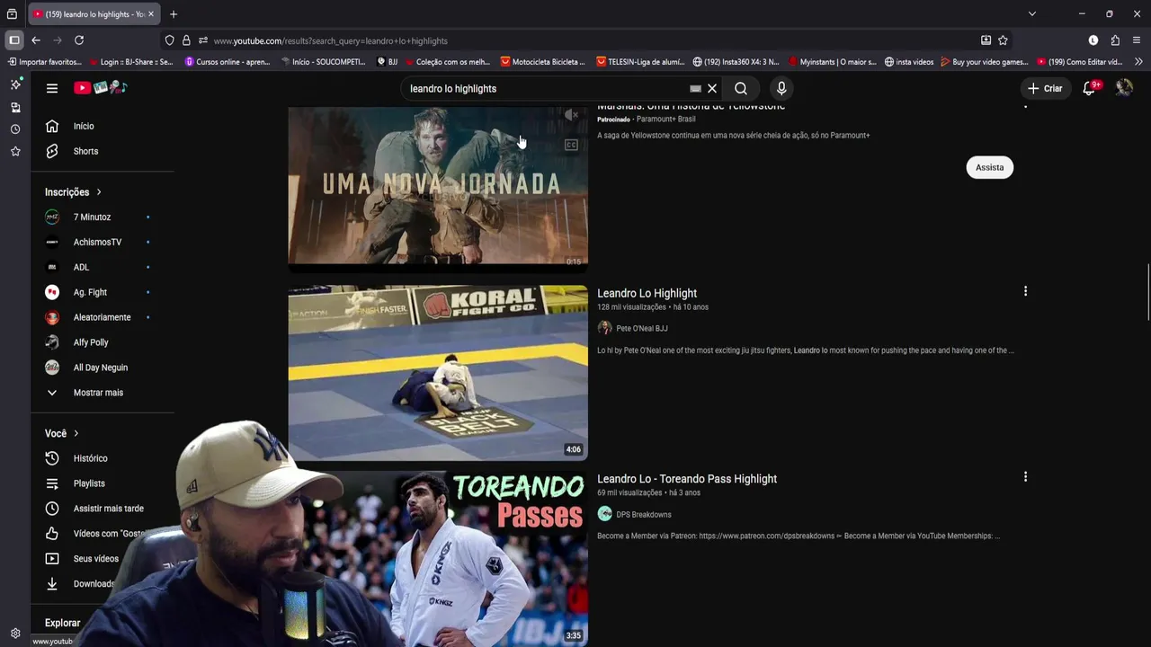
Task: Open Leandro Lo - Toreando Pass Highlight title
Action: 687,479
